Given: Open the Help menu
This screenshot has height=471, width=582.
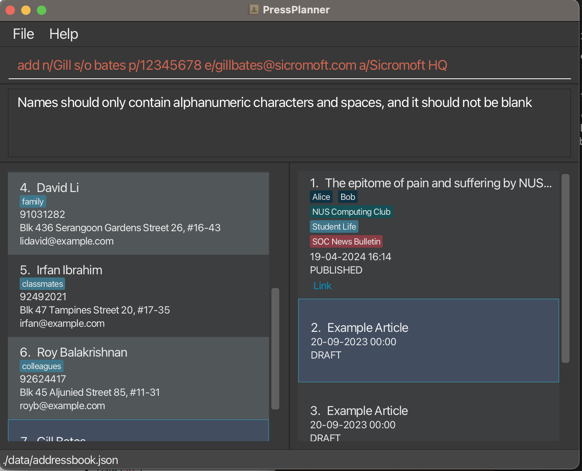Looking at the screenshot, I should coord(64,34).
